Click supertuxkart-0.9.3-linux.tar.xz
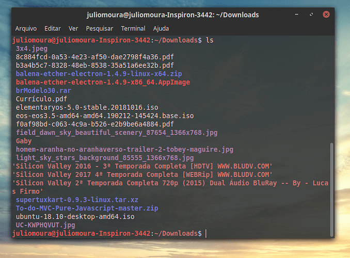350x258 pixels. click(x=77, y=200)
